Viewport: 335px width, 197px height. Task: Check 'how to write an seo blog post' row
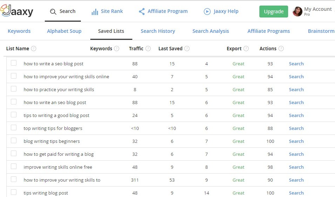[x=14, y=102]
